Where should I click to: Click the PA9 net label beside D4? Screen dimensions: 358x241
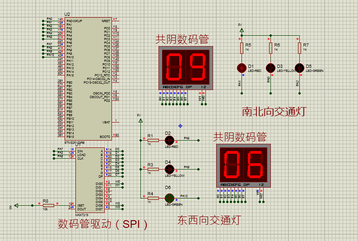click(187, 167)
